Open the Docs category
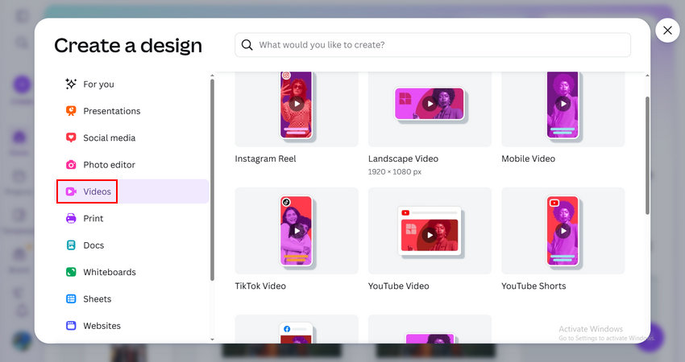Screen dimensions: 685x362 click(x=132, y=245)
